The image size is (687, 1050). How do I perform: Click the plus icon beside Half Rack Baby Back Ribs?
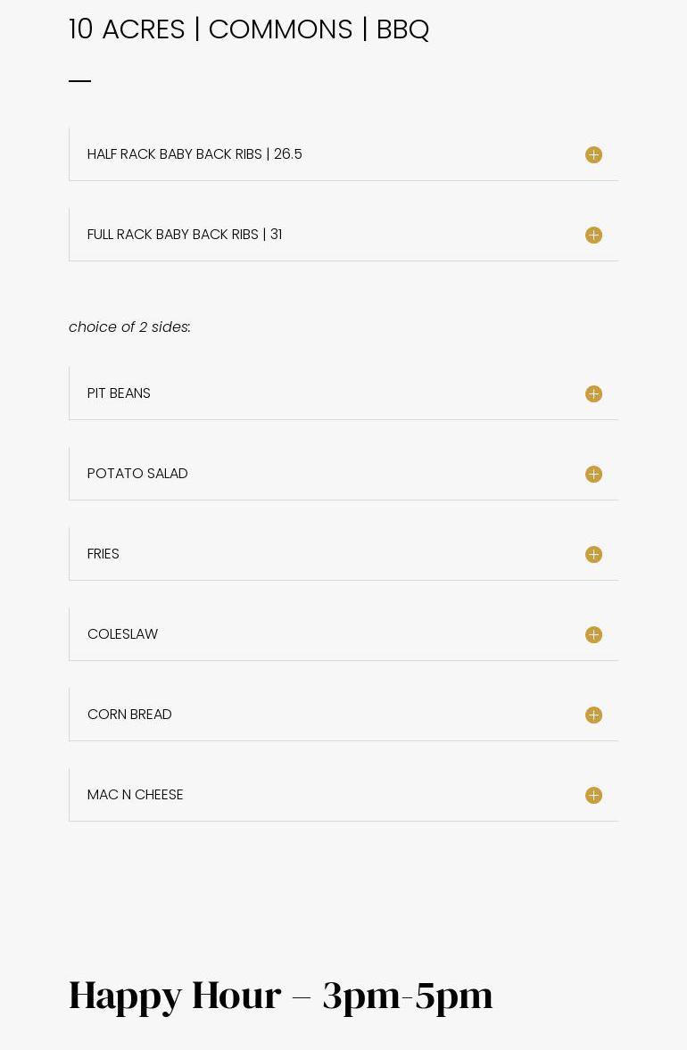pos(593,155)
